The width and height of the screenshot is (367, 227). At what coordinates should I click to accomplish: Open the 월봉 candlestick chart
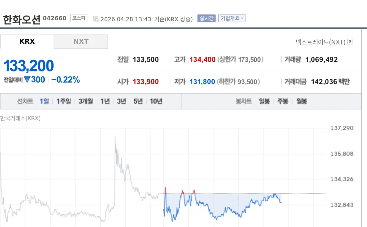tap(302, 101)
